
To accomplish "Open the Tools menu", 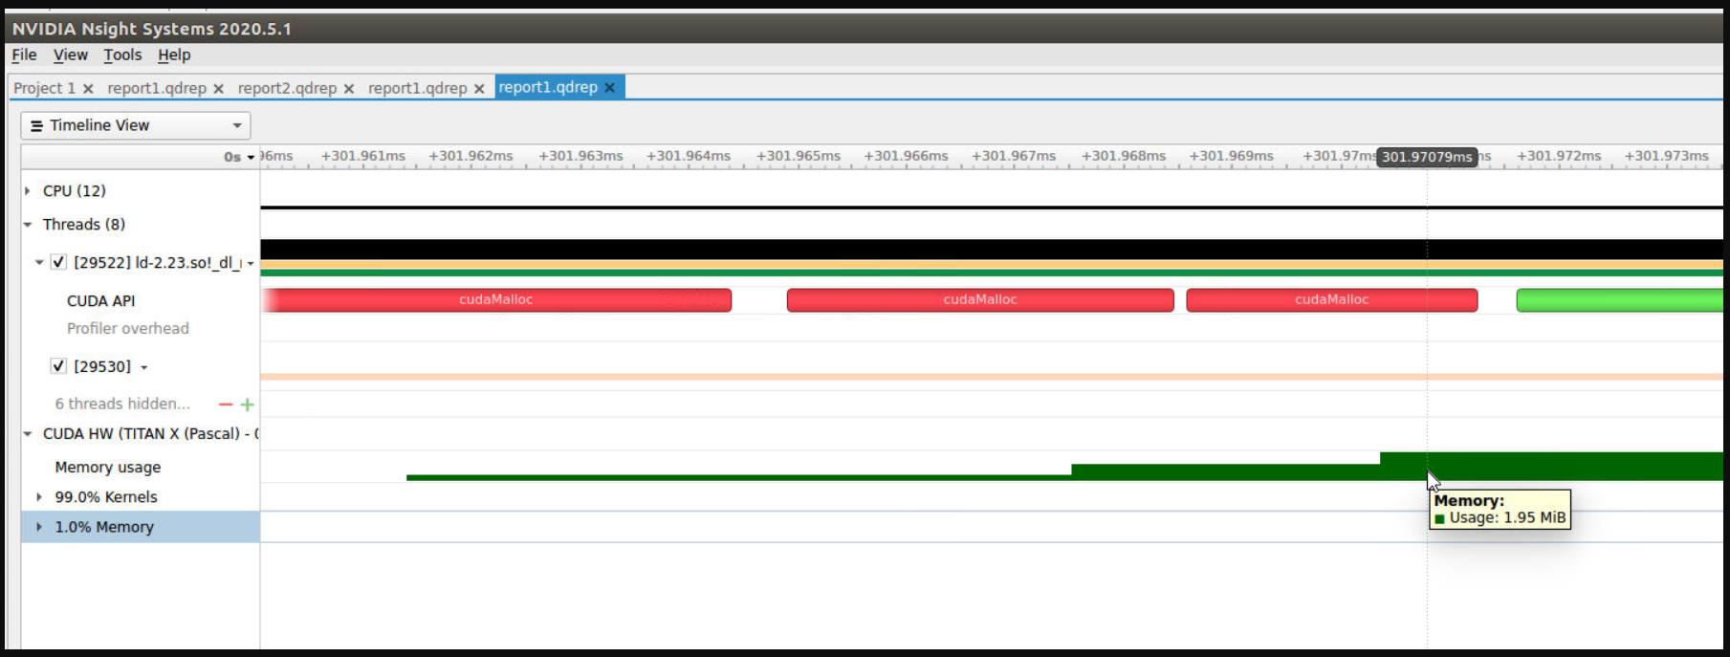I will pos(122,55).
